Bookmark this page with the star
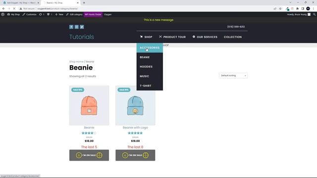The width and height of the screenshot is (317, 178). pyautogui.click(x=280, y=9)
